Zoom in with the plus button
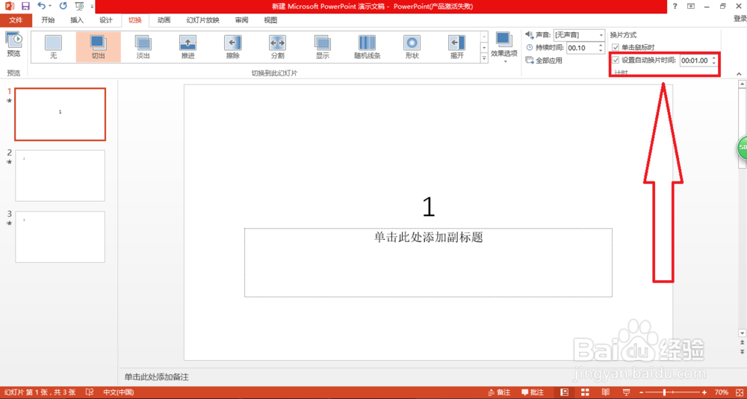747x399 pixels. 704,392
